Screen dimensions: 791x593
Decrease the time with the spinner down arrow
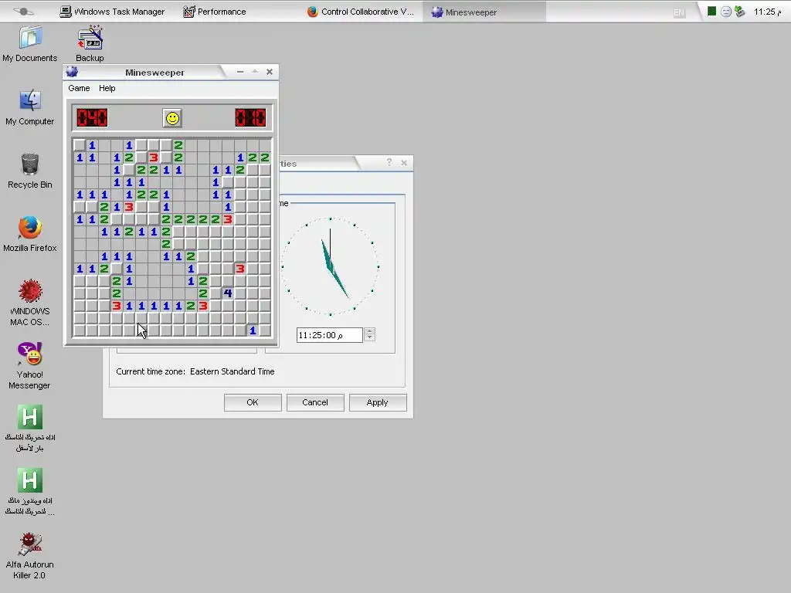370,338
